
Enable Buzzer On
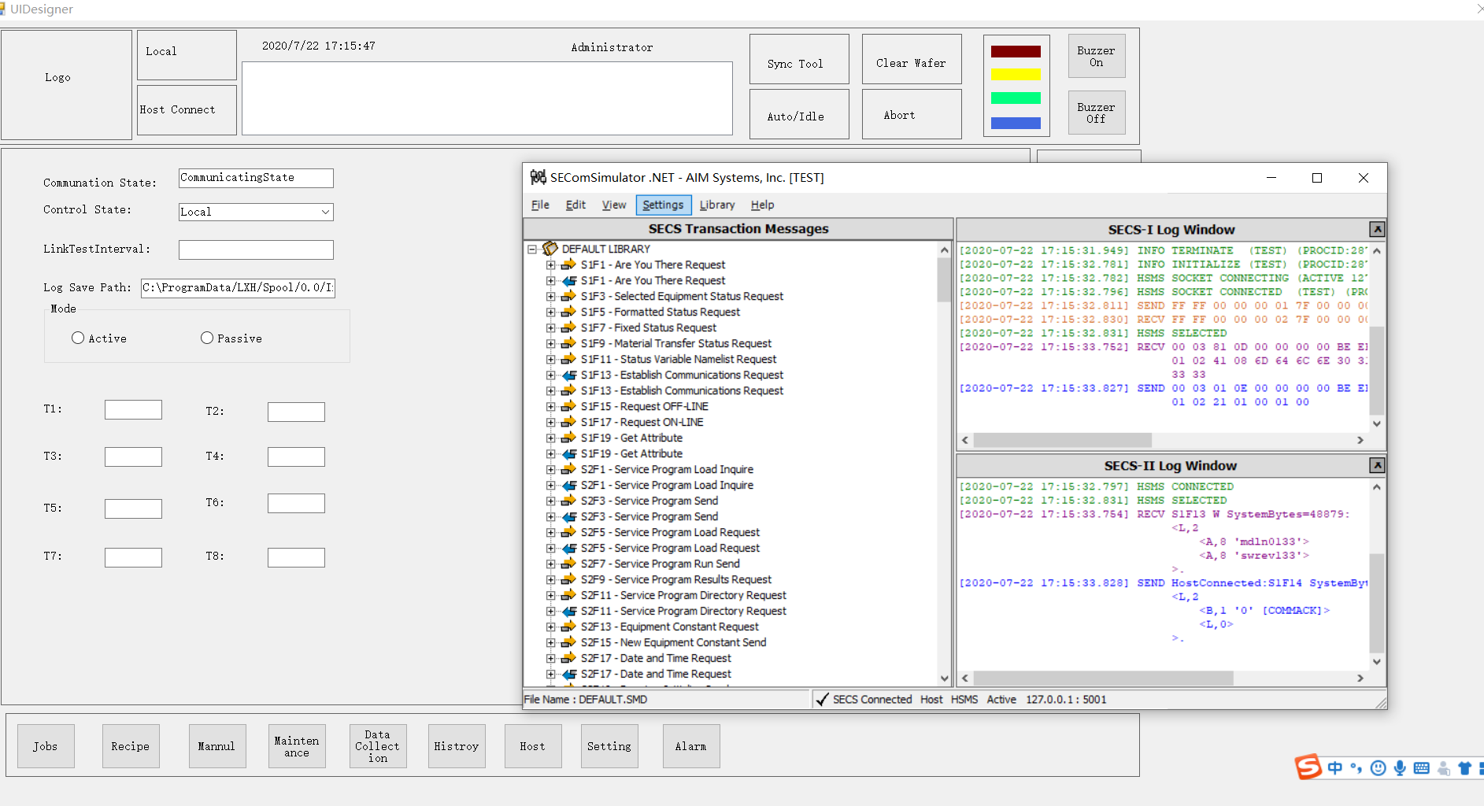1096,55
